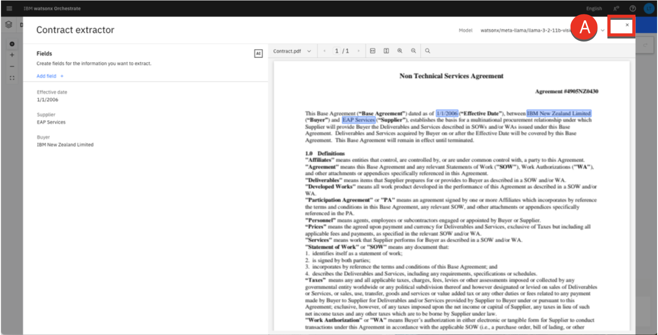Expand the Contract.pdf file dropdown

(x=292, y=51)
